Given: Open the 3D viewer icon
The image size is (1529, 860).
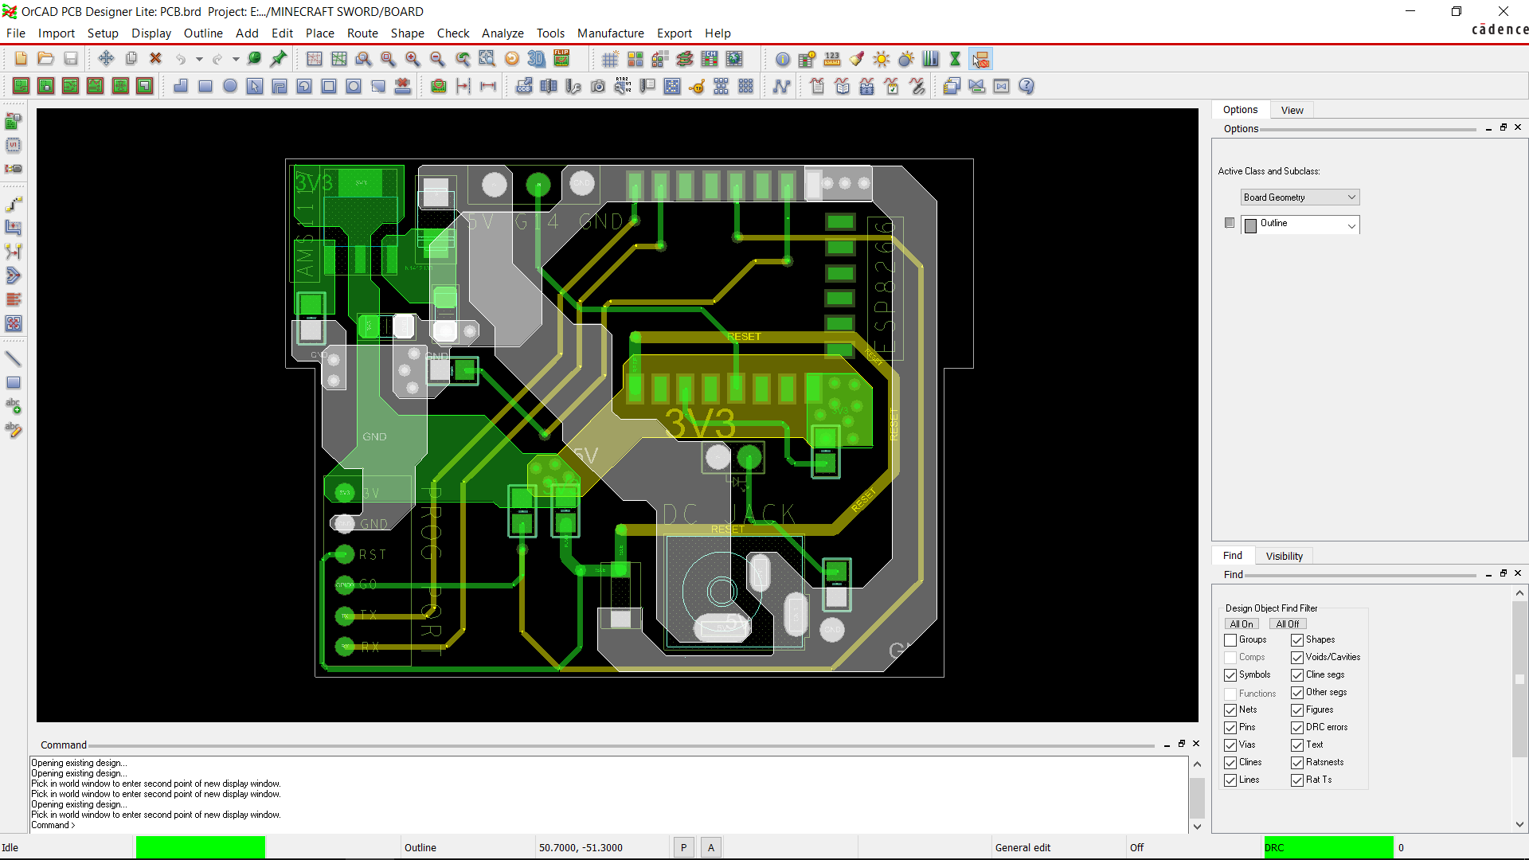Looking at the screenshot, I should (x=537, y=59).
